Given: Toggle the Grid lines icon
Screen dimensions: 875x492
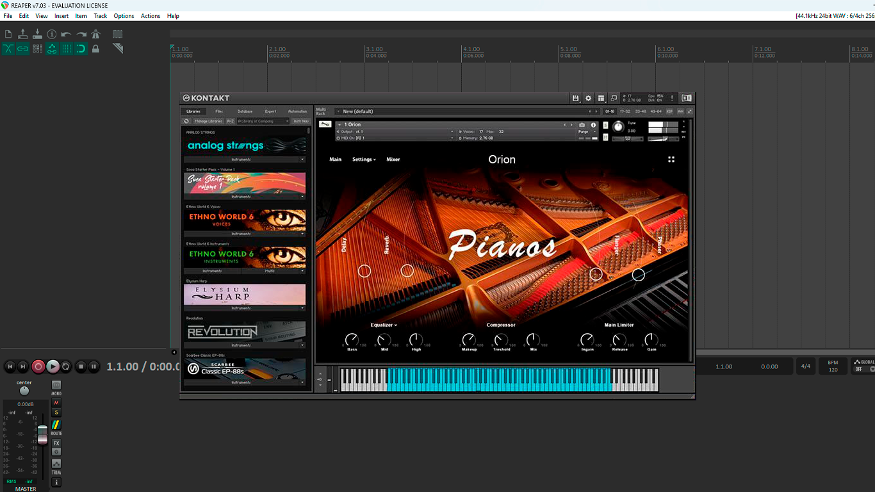Looking at the screenshot, I should (67, 49).
